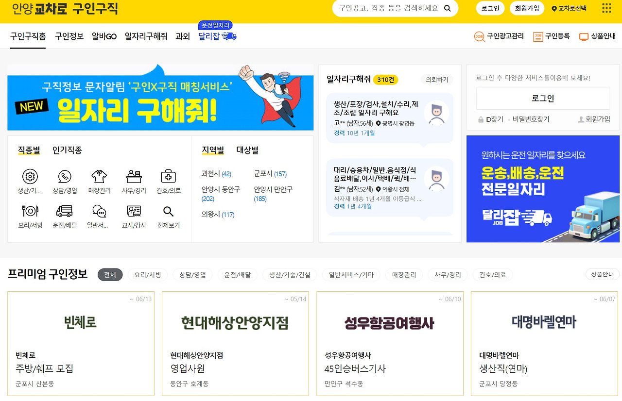Filter premium jobs by 요리/서빙
622x401 pixels.
148,275
